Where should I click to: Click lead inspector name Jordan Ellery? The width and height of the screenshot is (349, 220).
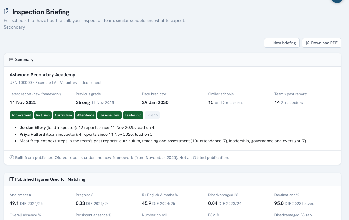(33, 128)
